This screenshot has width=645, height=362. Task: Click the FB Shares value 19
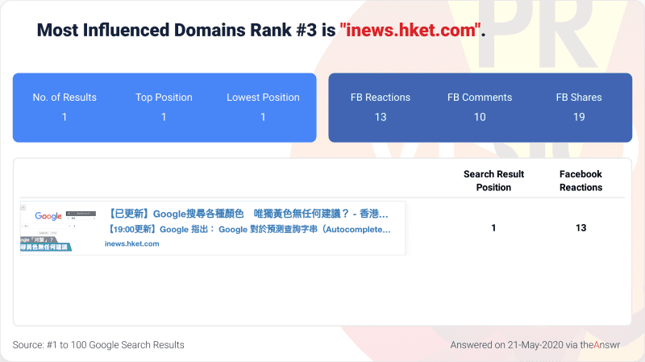click(579, 117)
